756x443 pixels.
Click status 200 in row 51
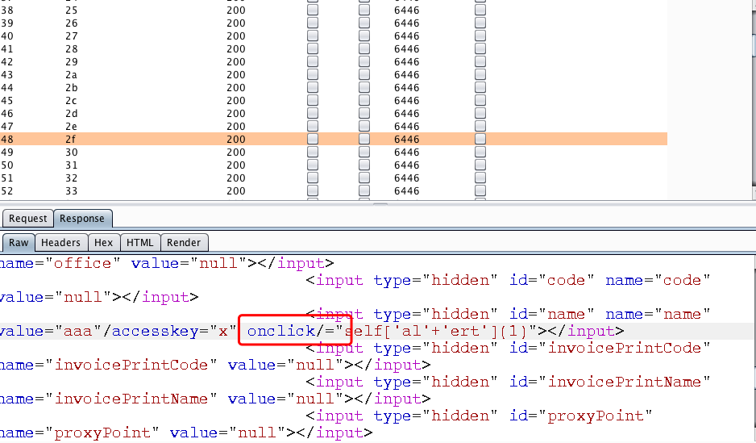[236, 178]
